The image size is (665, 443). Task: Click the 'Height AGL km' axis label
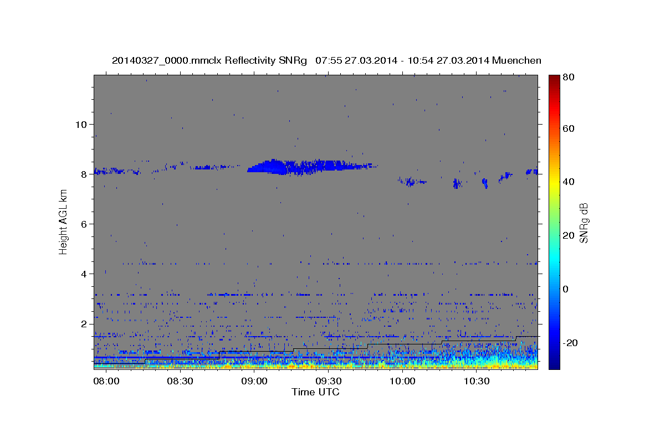point(64,221)
